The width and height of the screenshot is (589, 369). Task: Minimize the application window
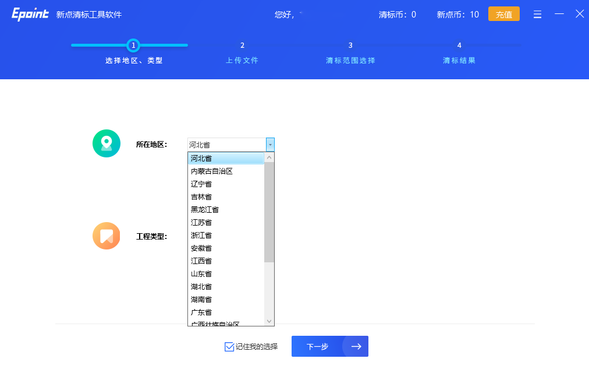pyautogui.click(x=559, y=14)
